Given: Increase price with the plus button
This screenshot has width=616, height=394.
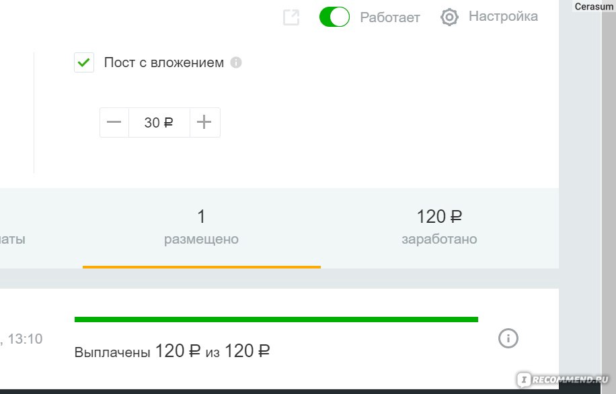Looking at the screenshot, I should pyautogui.click(x=204, y=122).
